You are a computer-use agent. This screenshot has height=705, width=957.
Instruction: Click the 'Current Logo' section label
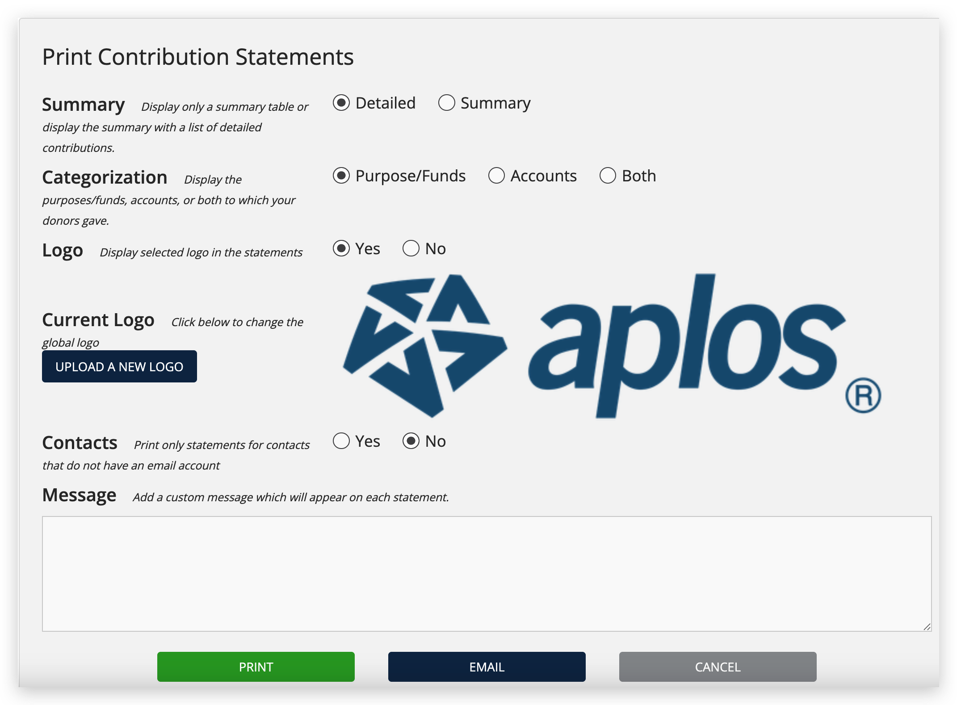(x=98, y=320)
